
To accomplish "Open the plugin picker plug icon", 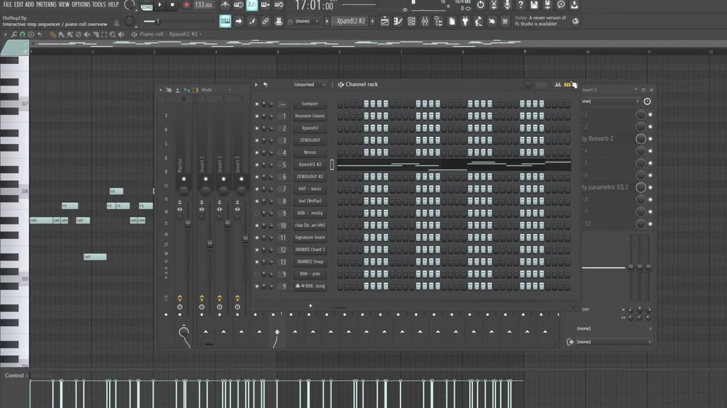I will coord(465,22).
